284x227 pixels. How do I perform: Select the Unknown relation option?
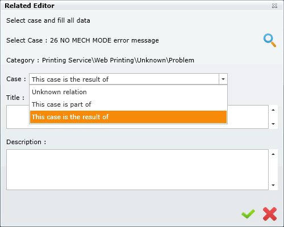pyautogui.click(x=128, y=92)
